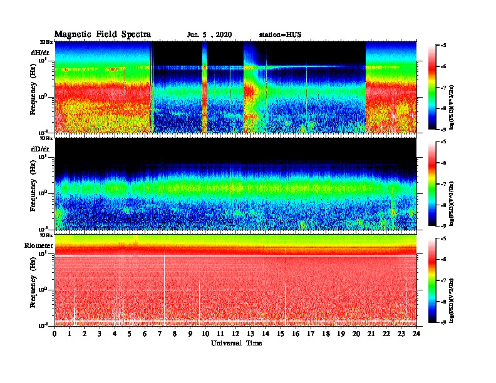Click the "-8" tick on the Riometer colorbar
The height and width of the screenshot is (383, 496).
pos(443,302)
